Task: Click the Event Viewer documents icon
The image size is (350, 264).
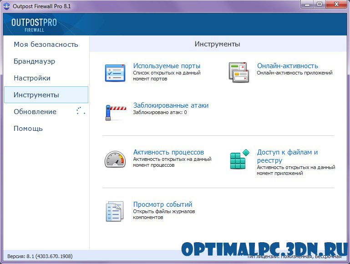Action: tap(115, 211)
